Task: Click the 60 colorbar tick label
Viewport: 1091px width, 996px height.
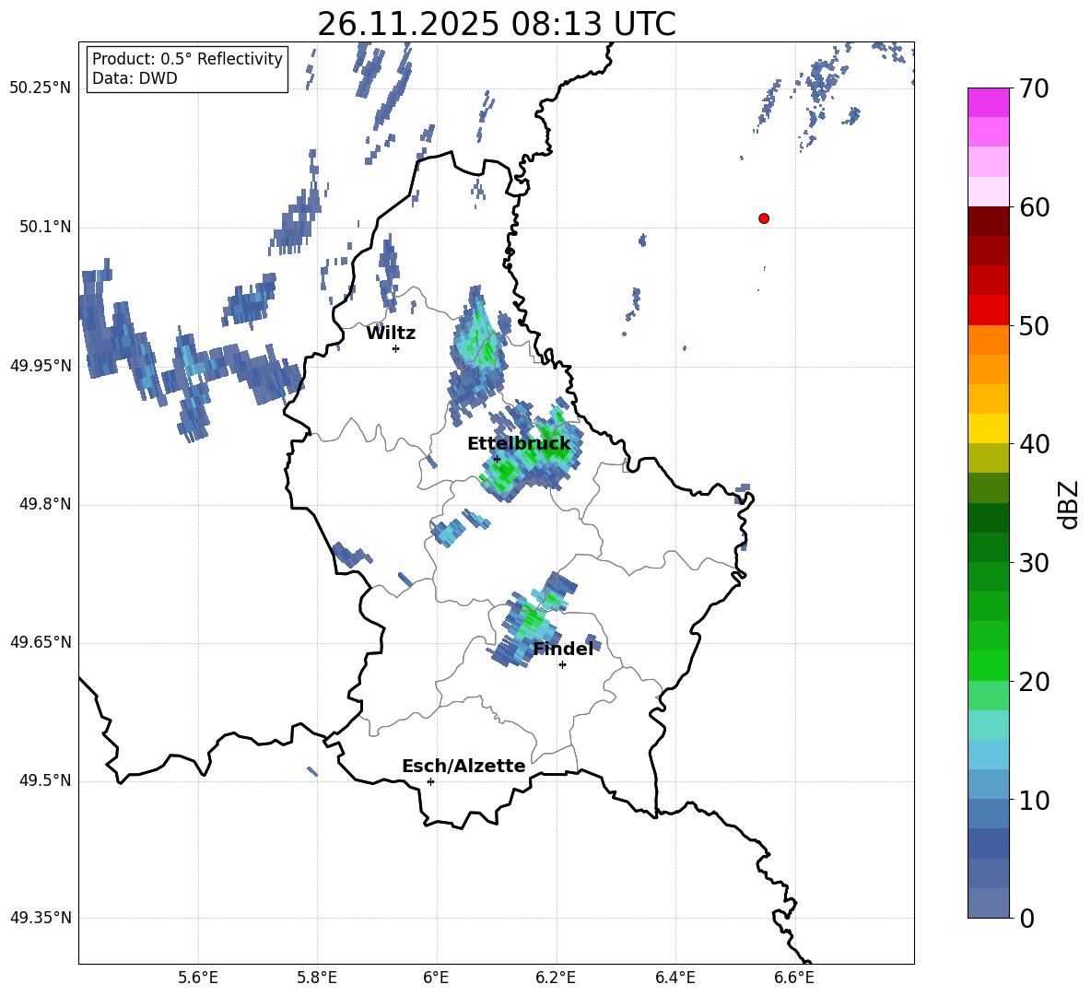Action: point(1035,207)
